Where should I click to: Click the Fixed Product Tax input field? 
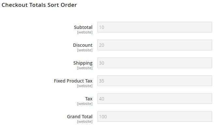[x=154, y=81]
